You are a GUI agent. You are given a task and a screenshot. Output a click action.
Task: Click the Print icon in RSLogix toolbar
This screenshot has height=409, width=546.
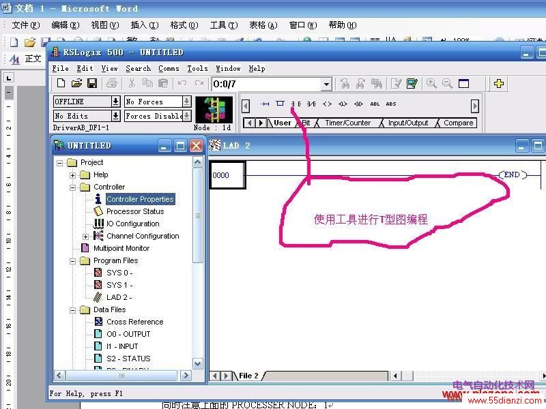(112, 83)
